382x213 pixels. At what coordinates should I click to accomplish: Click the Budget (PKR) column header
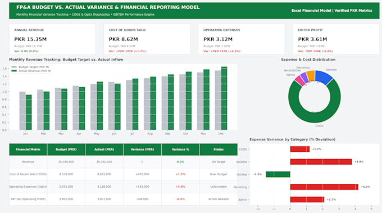(x=66, y=149)
